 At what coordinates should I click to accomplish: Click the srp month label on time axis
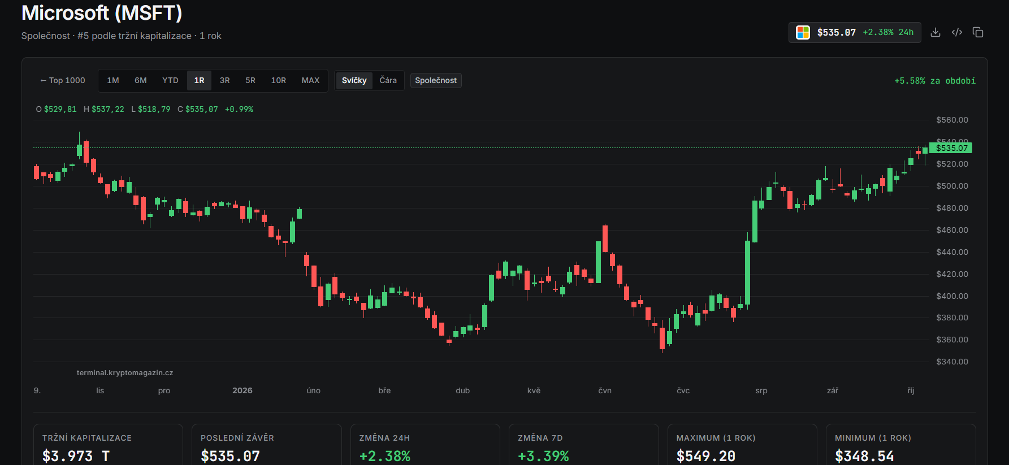(761, 390)
